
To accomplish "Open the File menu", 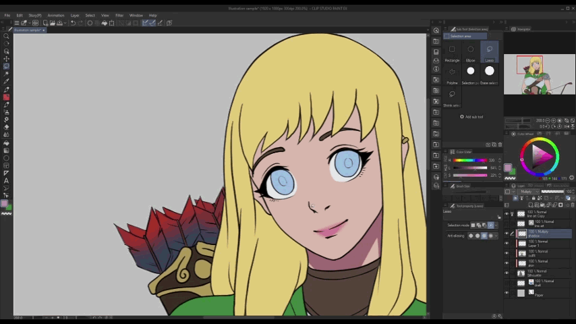I will [x=7, y=16].
